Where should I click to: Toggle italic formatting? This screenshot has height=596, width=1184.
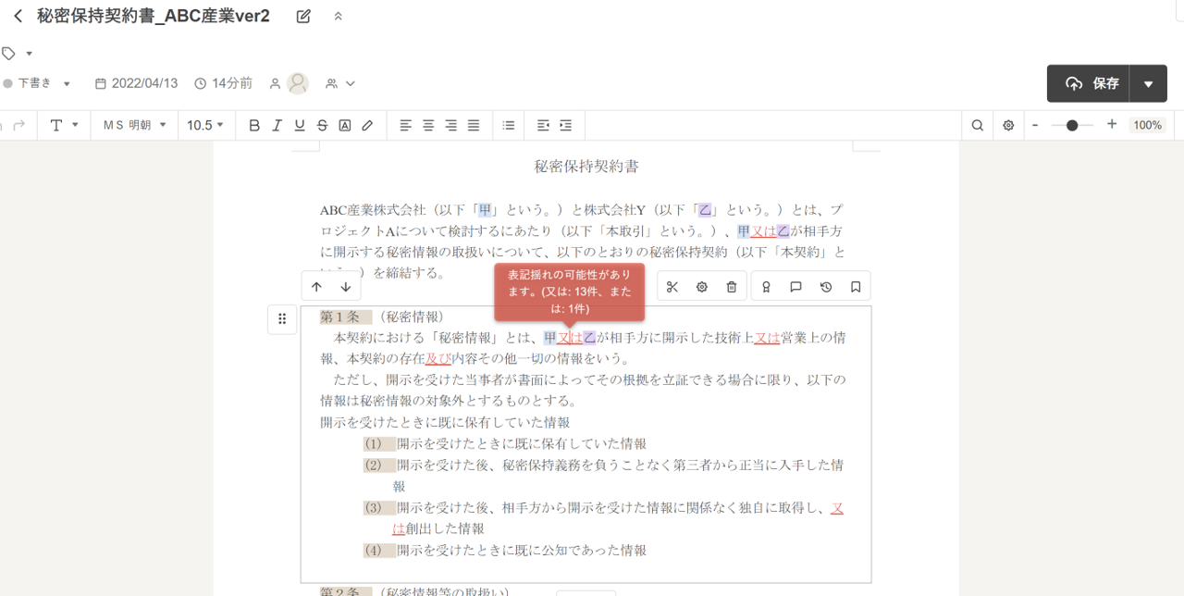(x=277, y=125)
